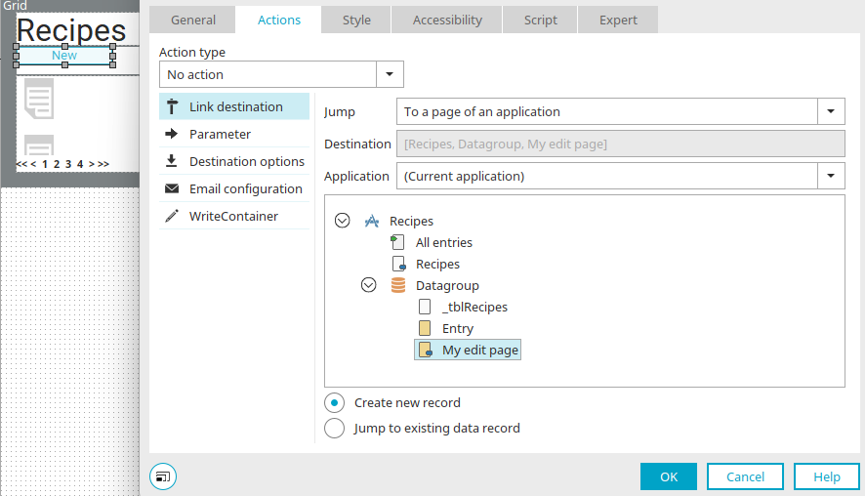This screenshot has height=496, width=865.
Task: Select Email configuration in side list
Action: click(x=234, y=188)
